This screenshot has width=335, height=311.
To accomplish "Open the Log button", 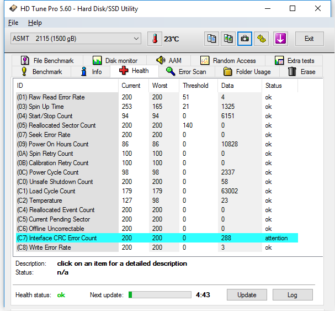I will pos(293,295).
